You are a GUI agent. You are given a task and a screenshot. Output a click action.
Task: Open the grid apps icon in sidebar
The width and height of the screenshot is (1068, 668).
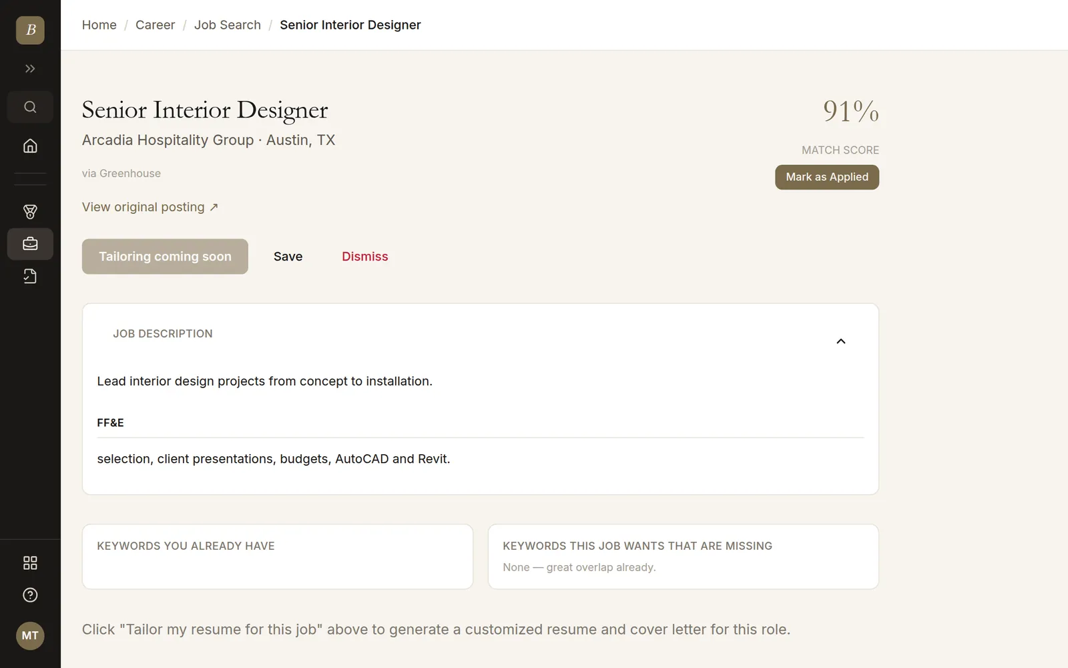[x=30, y=563]
